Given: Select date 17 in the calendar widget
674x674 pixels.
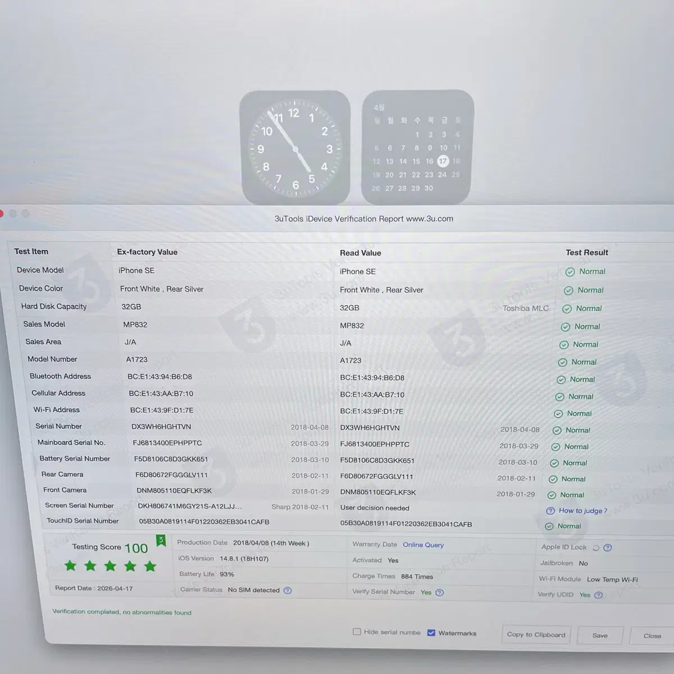Looking at the screenshot, I should pos(443,161).
